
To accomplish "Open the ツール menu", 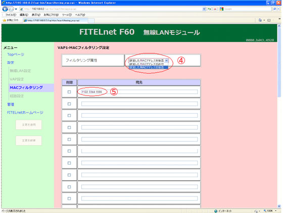I will click(x=67, y=15).
